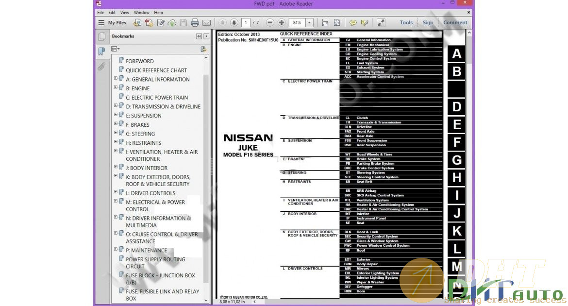Go to next page arrow
The height and width of the screenshot is (306, 568).
[234, 22]
